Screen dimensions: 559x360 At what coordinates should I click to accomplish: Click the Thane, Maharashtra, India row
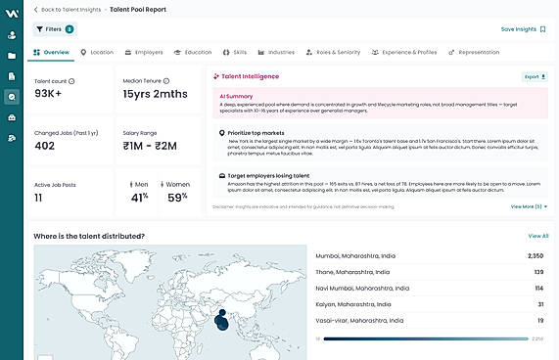(x=429, y=272)
